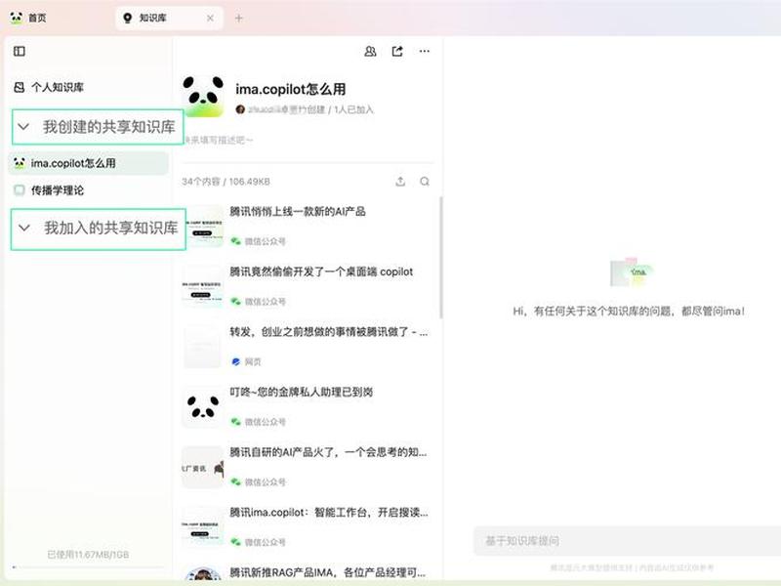Open 叮咚~您的金牌私人助理已到岗 article

[x=302, y=393]
